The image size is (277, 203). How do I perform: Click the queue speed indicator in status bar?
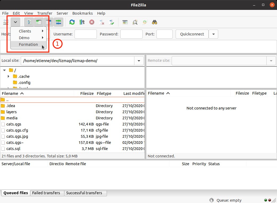click(212, 200)
